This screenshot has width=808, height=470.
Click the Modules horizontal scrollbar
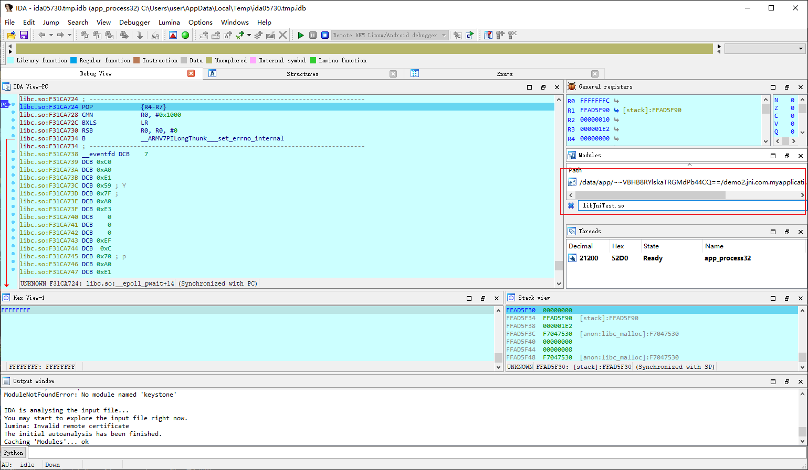point(650,195)
